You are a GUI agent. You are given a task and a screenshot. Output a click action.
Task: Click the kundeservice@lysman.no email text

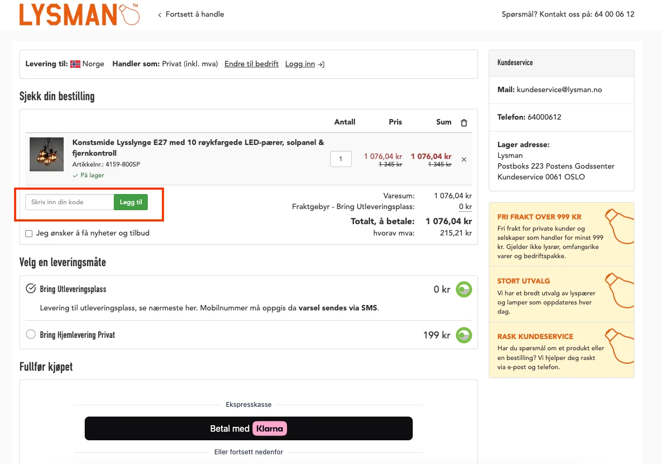(x=559, y=90)
